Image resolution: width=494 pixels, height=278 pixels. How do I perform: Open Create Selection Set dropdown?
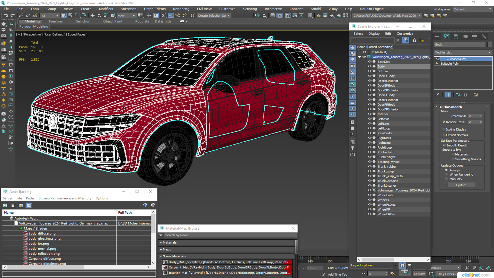pyautogui.click(x=214, y=16)
